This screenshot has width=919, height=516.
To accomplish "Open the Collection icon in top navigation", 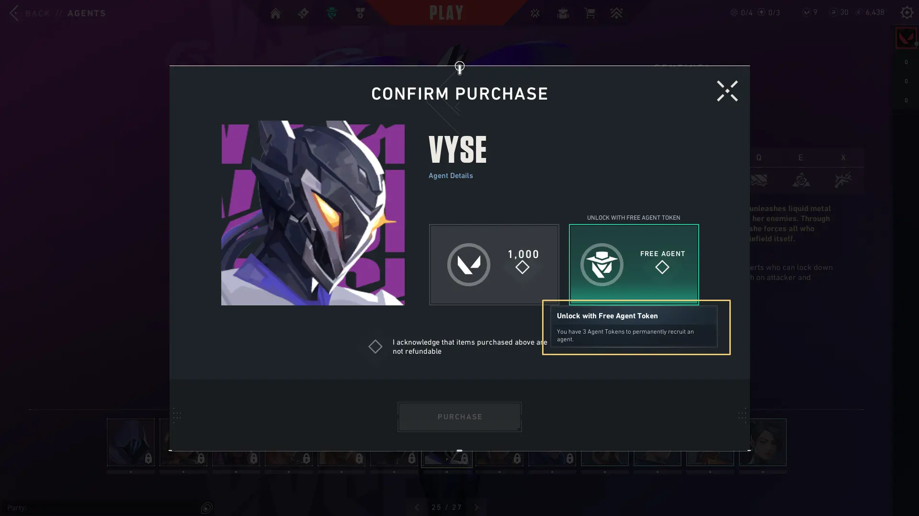I will (563, 13).
